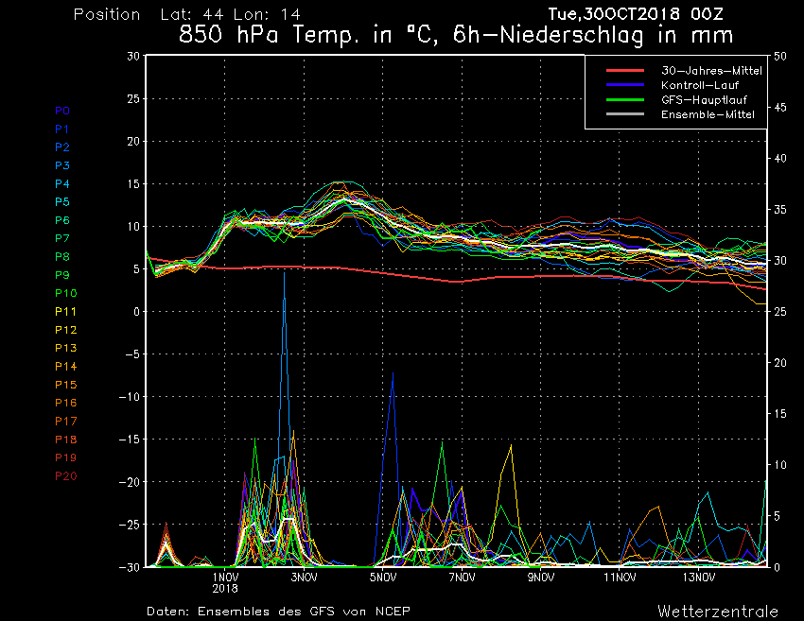Select the P13 member label
804x621 pixels.
[x=65, y=349]
